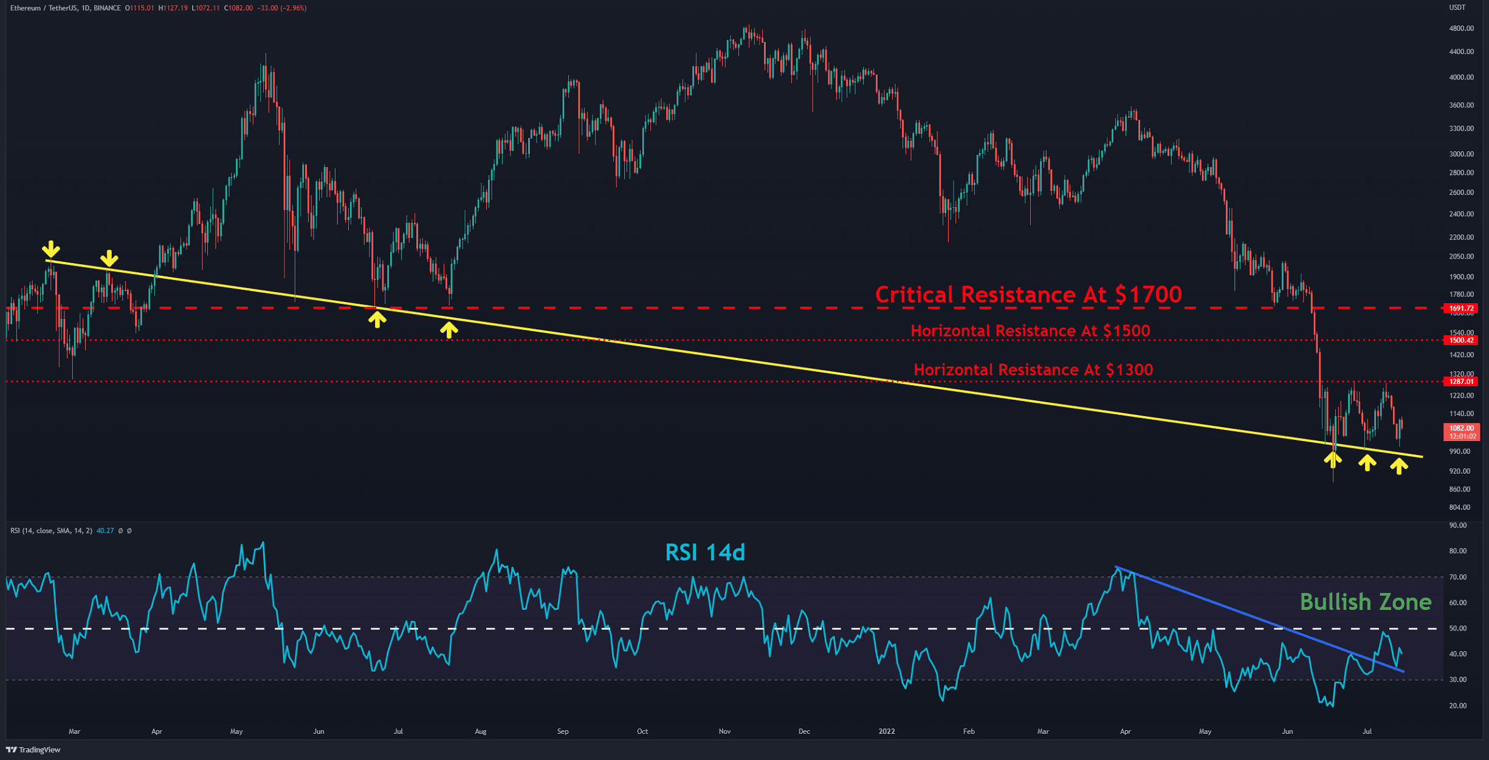Click the 90.00 RSI axis label
1489x760 pixels.
tap(1457, 525)
